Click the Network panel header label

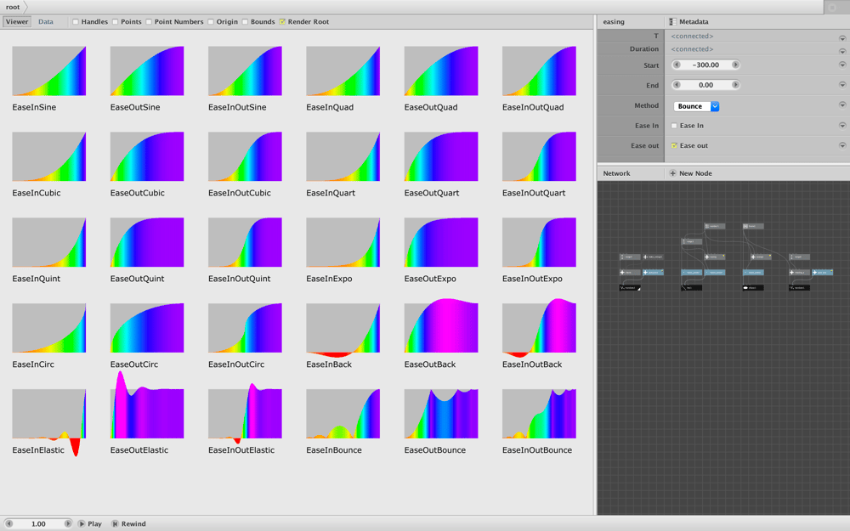click(x=616, y=173)
